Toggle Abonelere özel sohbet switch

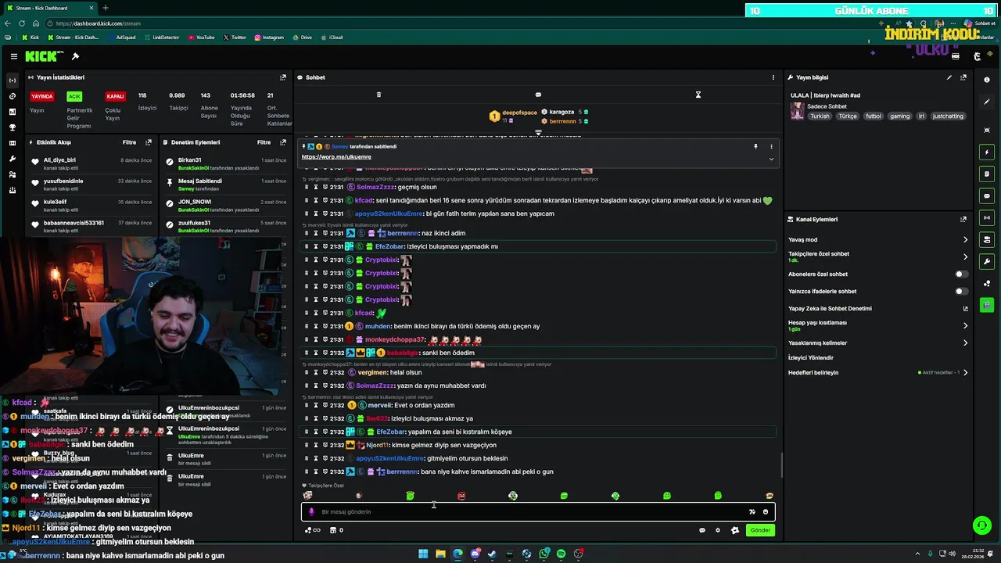point(962,274)
